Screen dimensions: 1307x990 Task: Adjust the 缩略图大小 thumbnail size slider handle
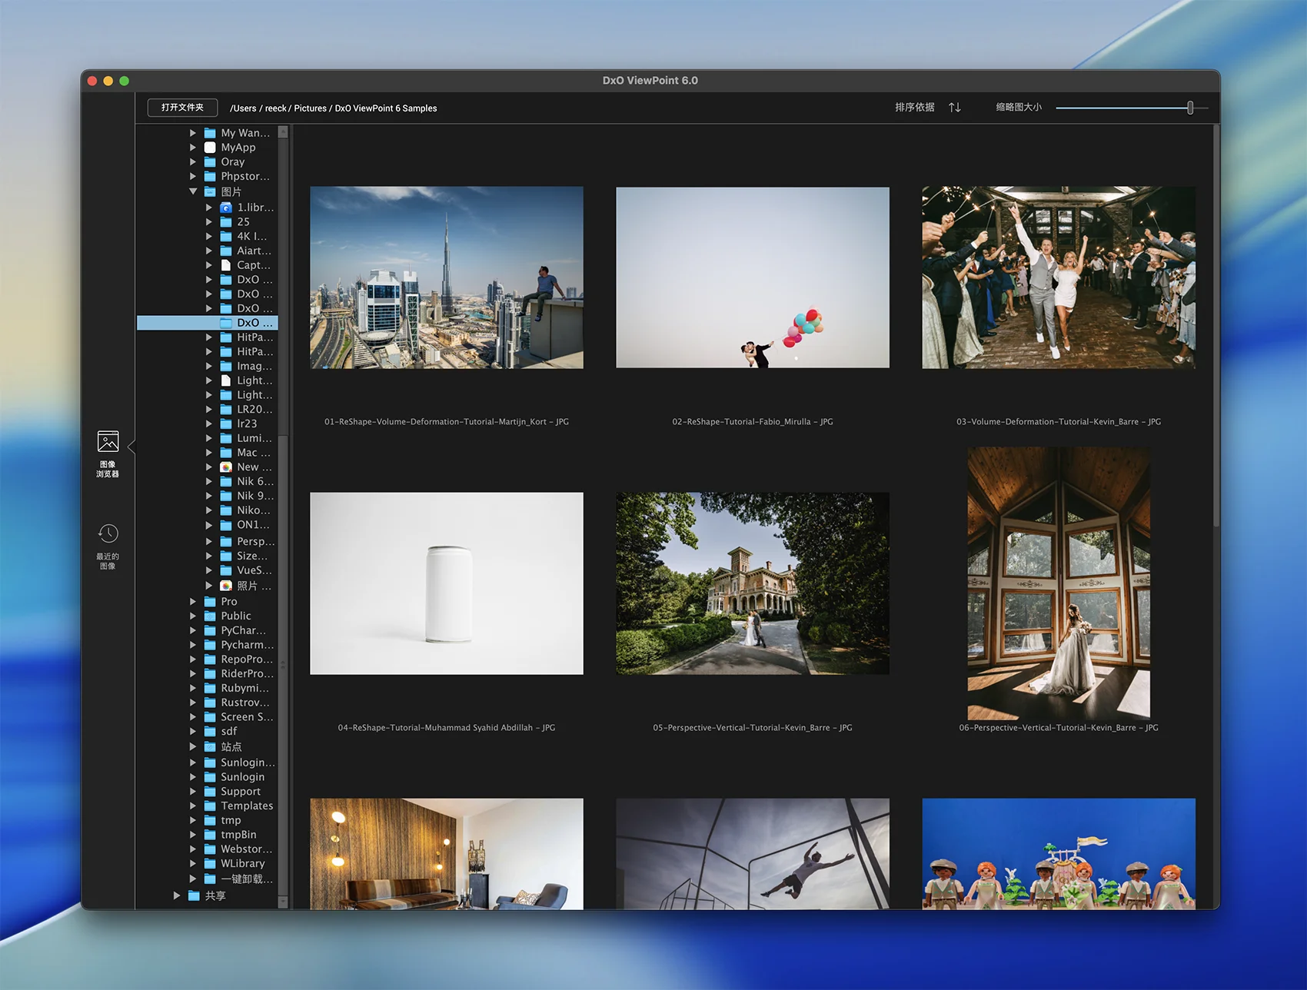[1190, 108]
